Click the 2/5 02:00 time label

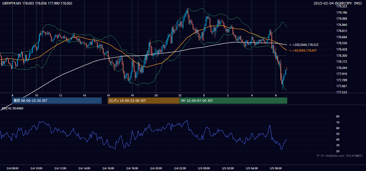[x=228, y=168]
